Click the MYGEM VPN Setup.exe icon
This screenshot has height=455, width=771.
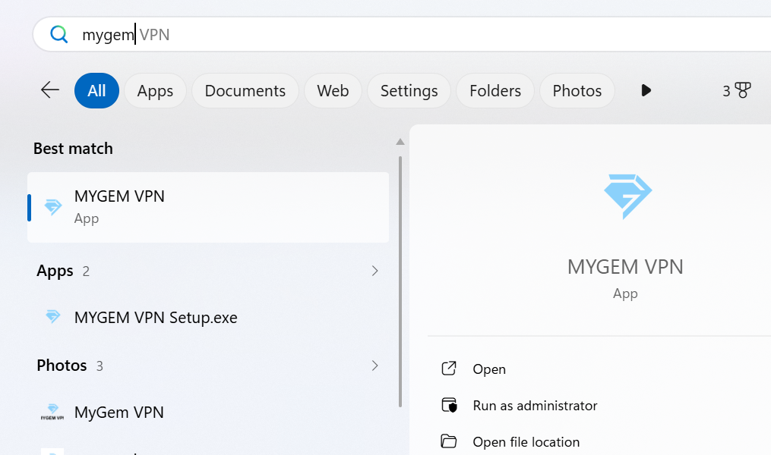(x=53, y=316)
